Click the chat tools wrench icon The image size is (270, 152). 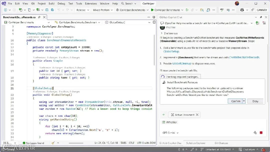pos(255,132)
